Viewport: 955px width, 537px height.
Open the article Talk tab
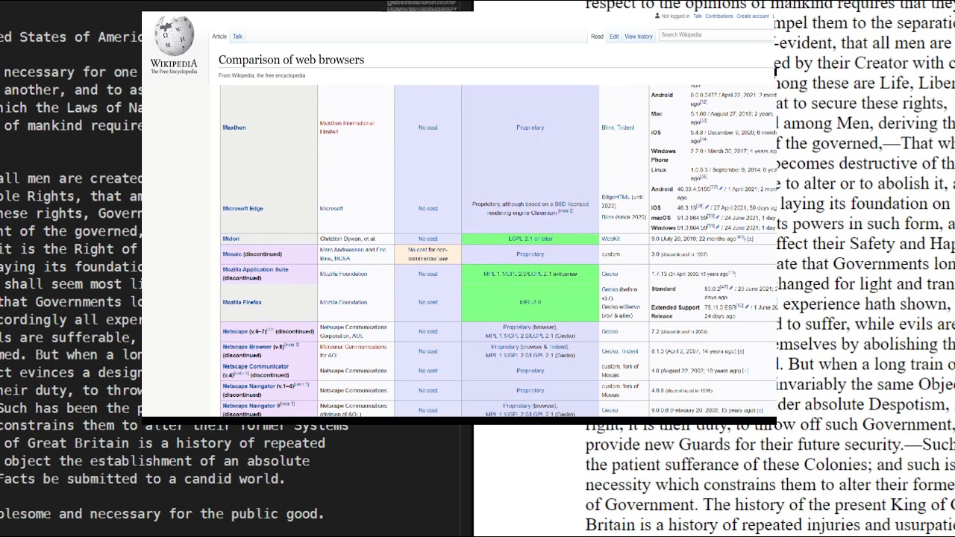(237, 37)
